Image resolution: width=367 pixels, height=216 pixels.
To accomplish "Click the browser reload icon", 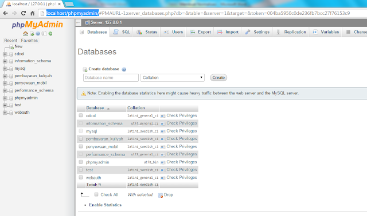I will pyautogui.click(x=23, y=13).
